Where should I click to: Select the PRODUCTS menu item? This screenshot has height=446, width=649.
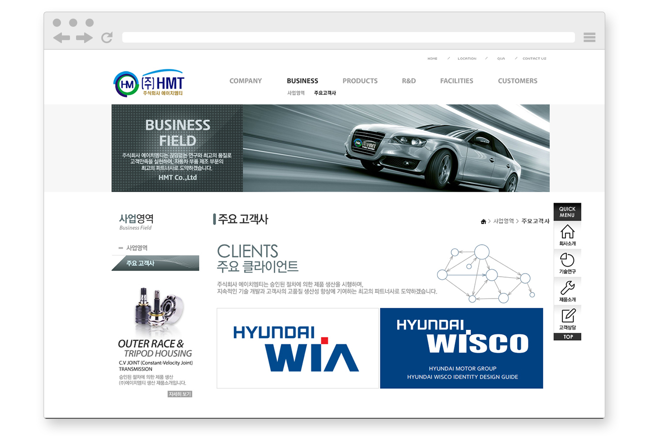pos(360,81)
